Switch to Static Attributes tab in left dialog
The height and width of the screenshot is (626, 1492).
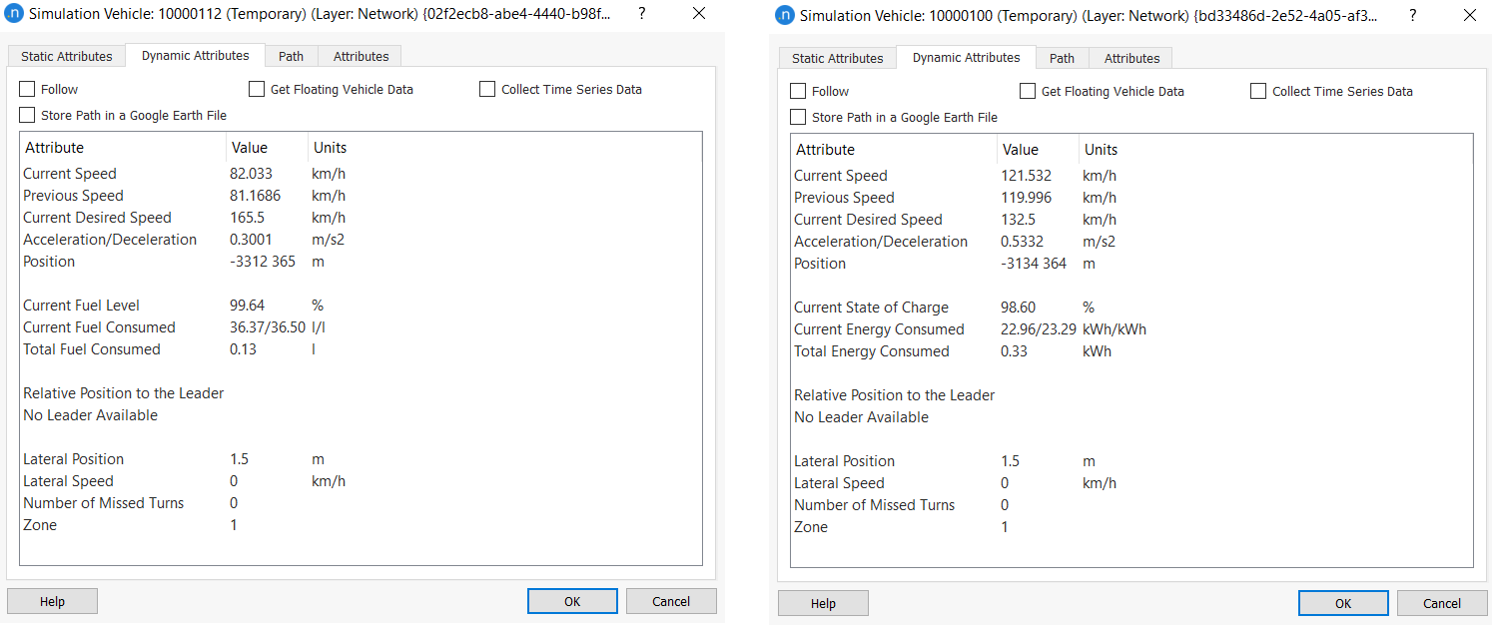pos(67,57)
